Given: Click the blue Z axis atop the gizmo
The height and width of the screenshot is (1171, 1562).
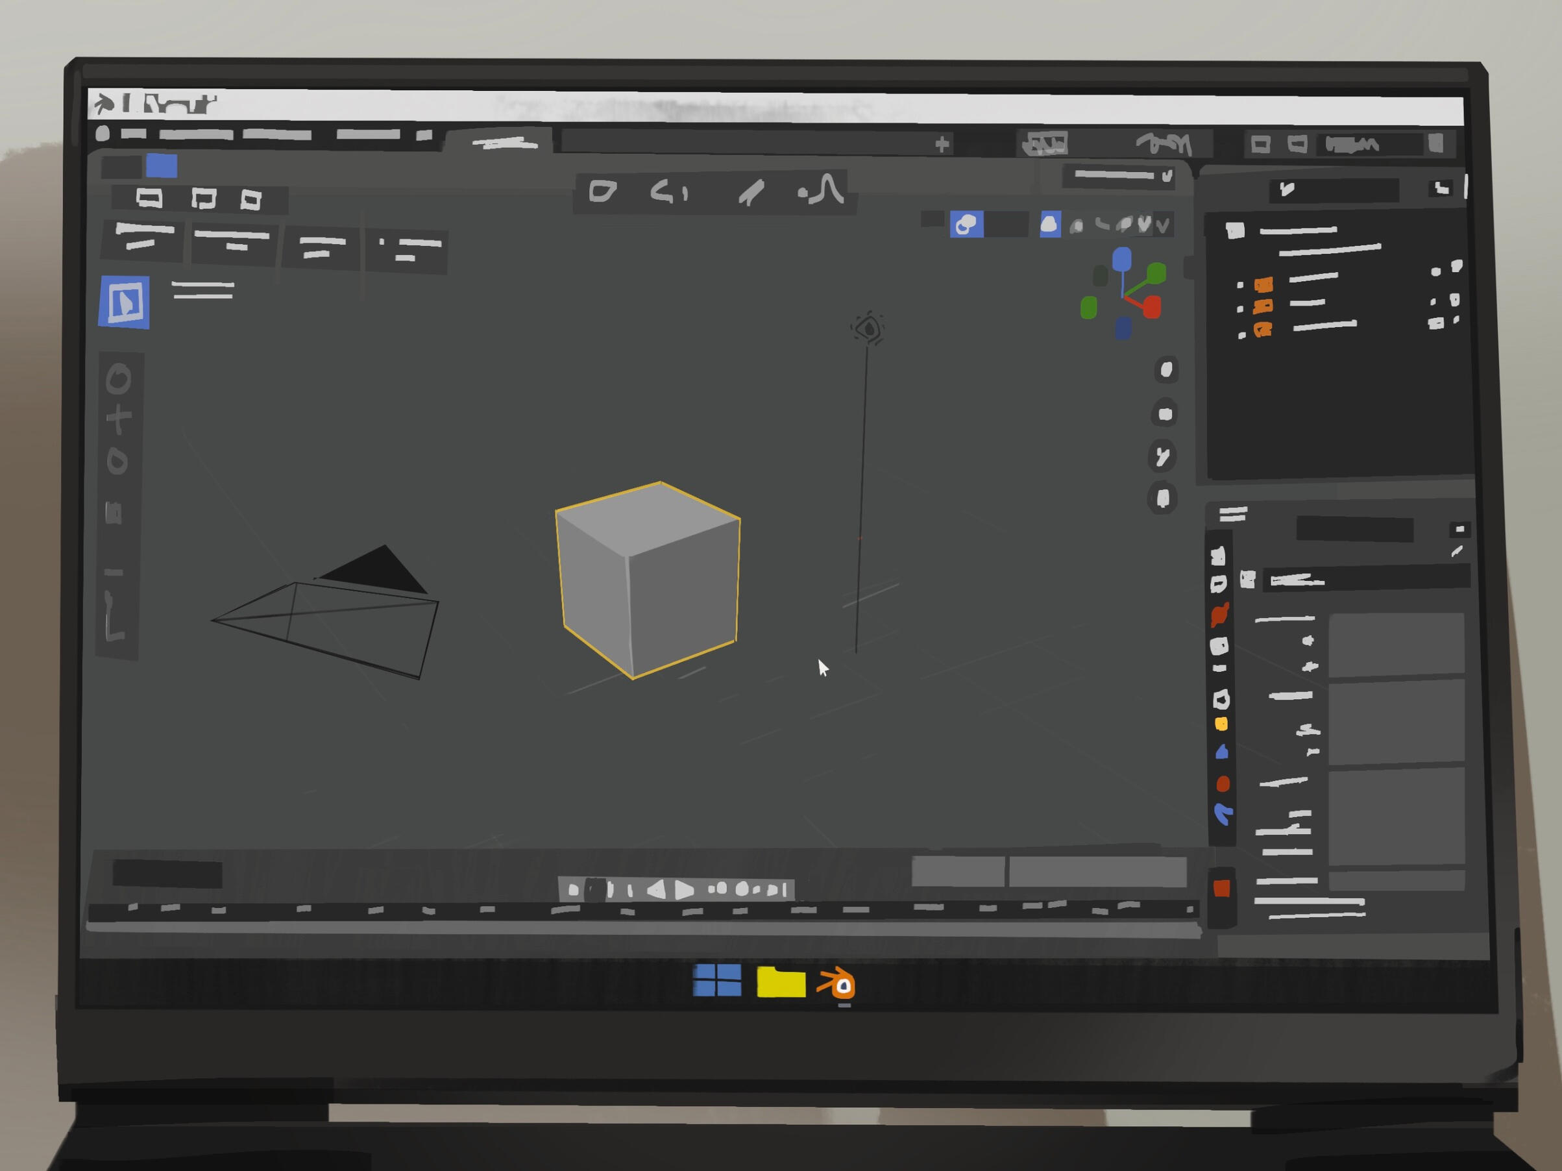Looking at the screenshot, I should [x=1122, y=259].
